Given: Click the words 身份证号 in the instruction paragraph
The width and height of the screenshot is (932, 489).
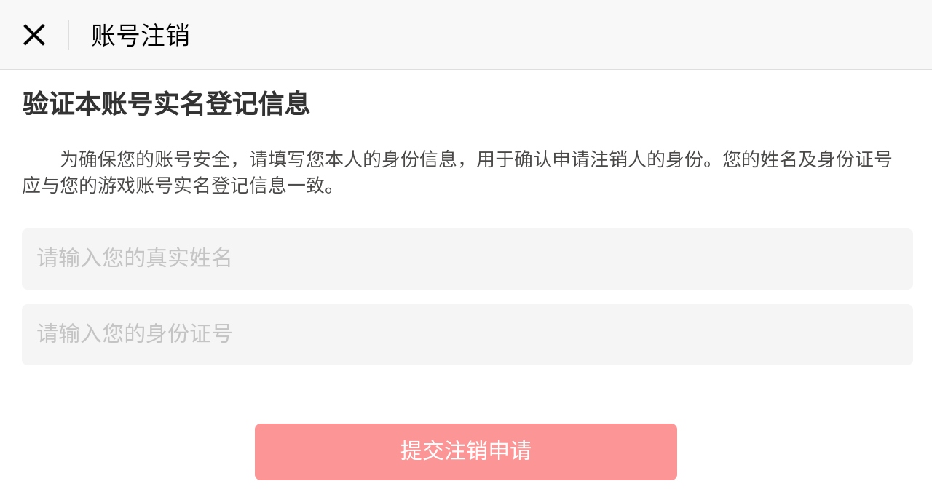Looking at the screenshot, I should pos(854,159).
